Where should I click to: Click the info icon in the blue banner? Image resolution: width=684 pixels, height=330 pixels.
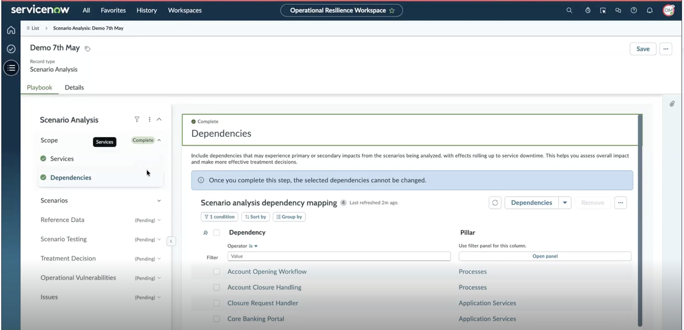point(201,180)
